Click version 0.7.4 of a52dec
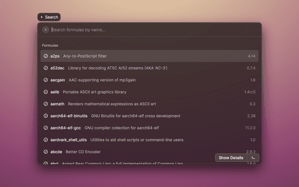The width and height of the screenshot is (299, 187). coord(251,68)
